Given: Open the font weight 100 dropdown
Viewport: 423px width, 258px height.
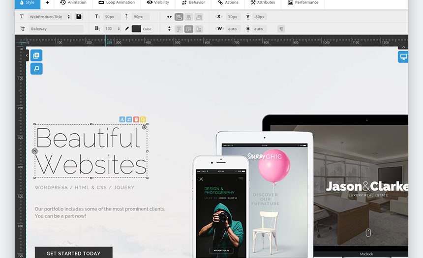Looking at the screenshot, I should coord(112,29).
